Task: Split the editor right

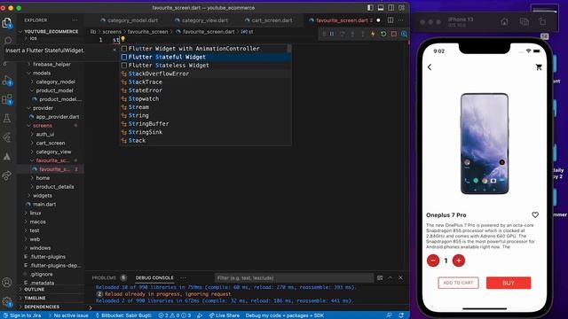Action: (390, 20)
